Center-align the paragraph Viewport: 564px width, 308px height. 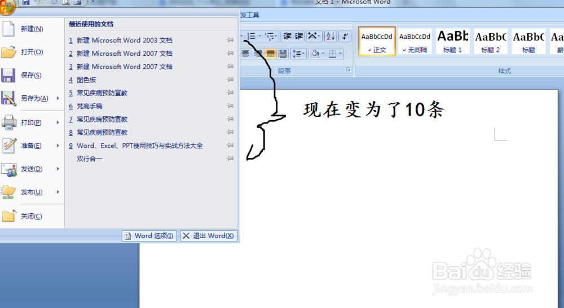(245, 54)
